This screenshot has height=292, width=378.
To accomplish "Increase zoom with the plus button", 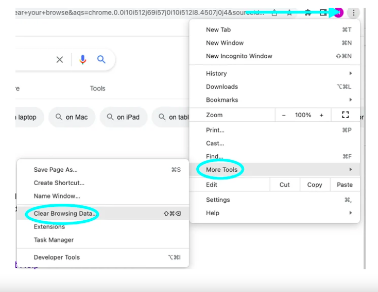I will 321,115.
